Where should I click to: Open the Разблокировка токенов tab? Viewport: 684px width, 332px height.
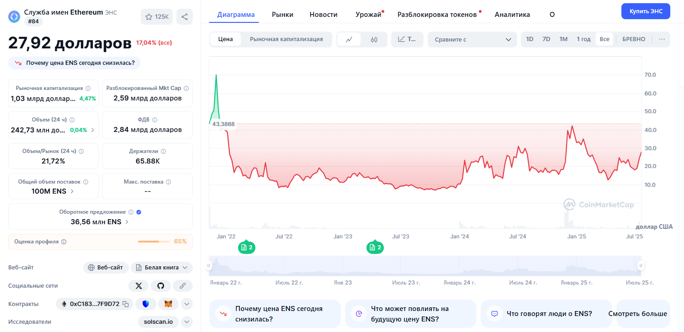[x=437, y=15]
